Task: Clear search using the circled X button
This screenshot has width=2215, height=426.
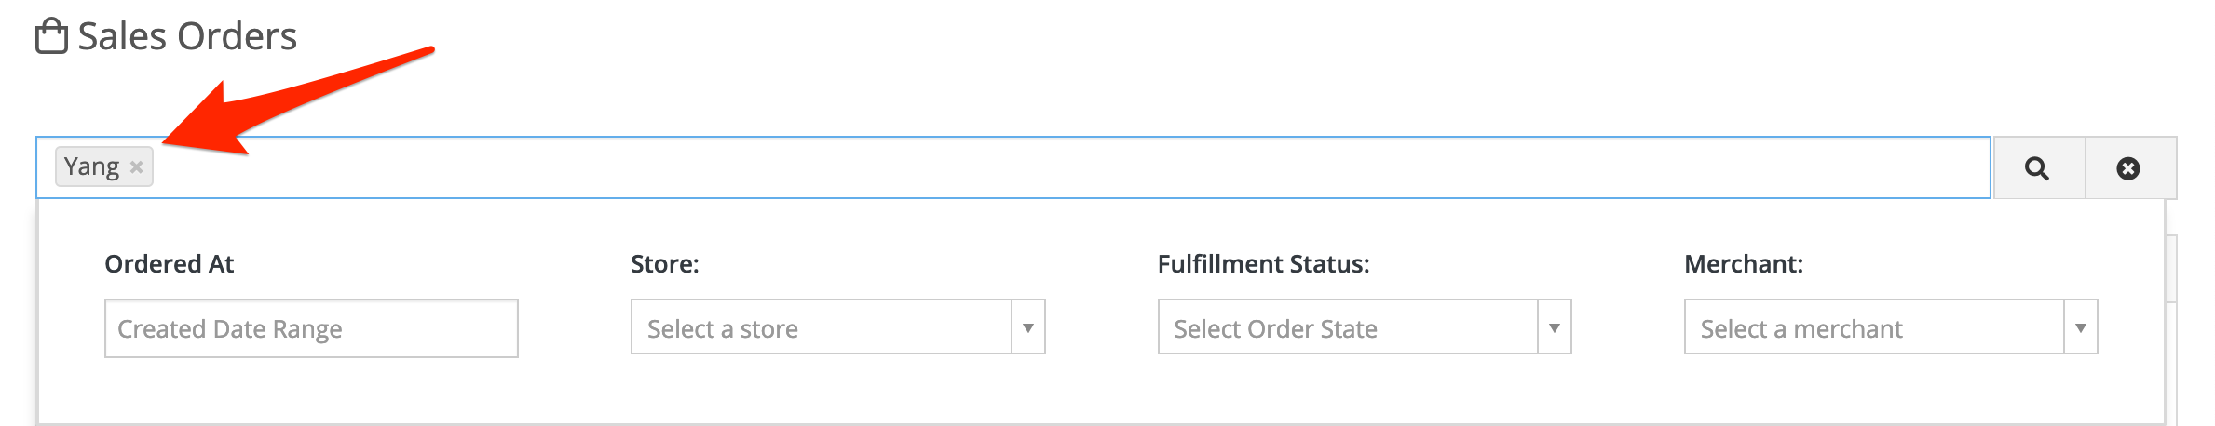Action: pyautogui.click(x=2128, y=168)
